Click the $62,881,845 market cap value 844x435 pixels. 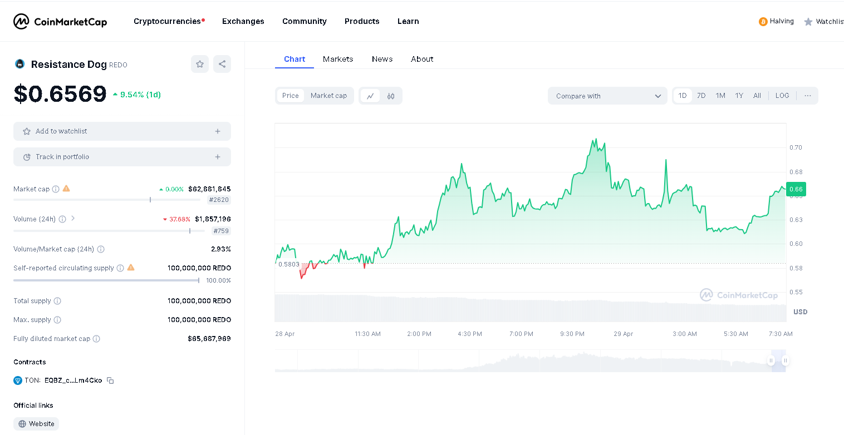click(209, 189)
